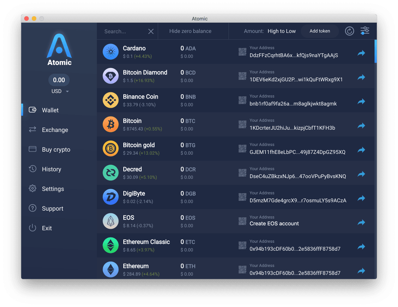Click the Binance Coin address bnb1rf0af9fa26a...m8aglkjwkt8agmk
Viewport: 398px width, 307px height.
(x=293, y=104)
